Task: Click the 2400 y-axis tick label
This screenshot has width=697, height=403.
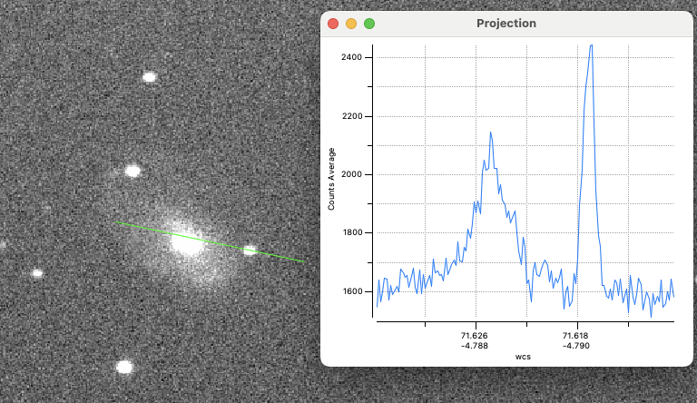Action: pyautogui.click(x=350, y=57)
